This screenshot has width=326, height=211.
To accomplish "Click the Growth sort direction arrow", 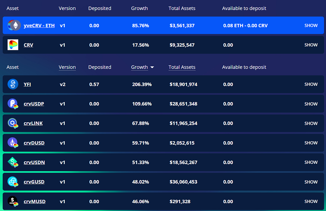I will pyautogui.click(x=152, y=67).
